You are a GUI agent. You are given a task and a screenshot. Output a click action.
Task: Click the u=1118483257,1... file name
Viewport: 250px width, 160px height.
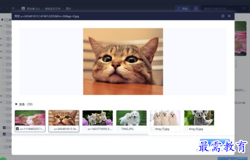pos(32,129)
